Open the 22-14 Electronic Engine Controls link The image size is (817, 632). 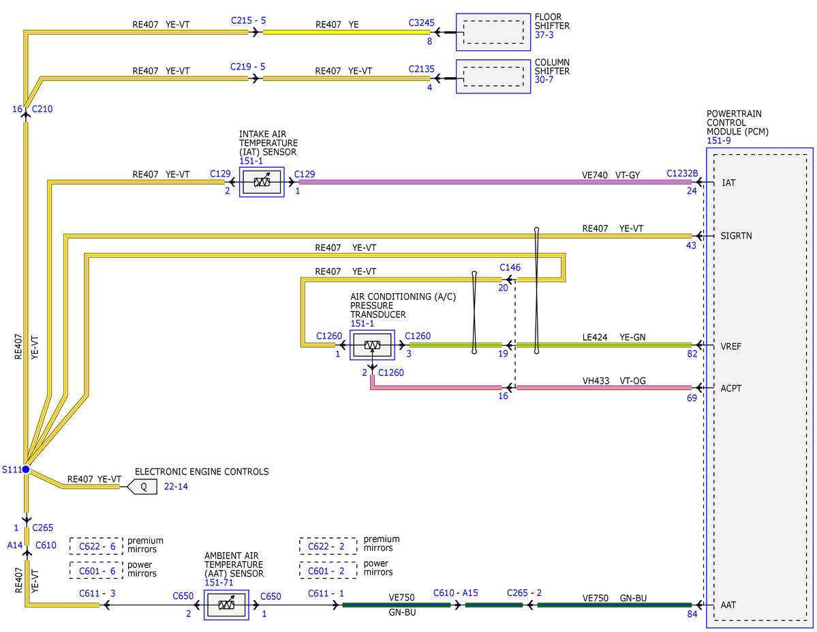pyautogui.click(x=176, y=487)
